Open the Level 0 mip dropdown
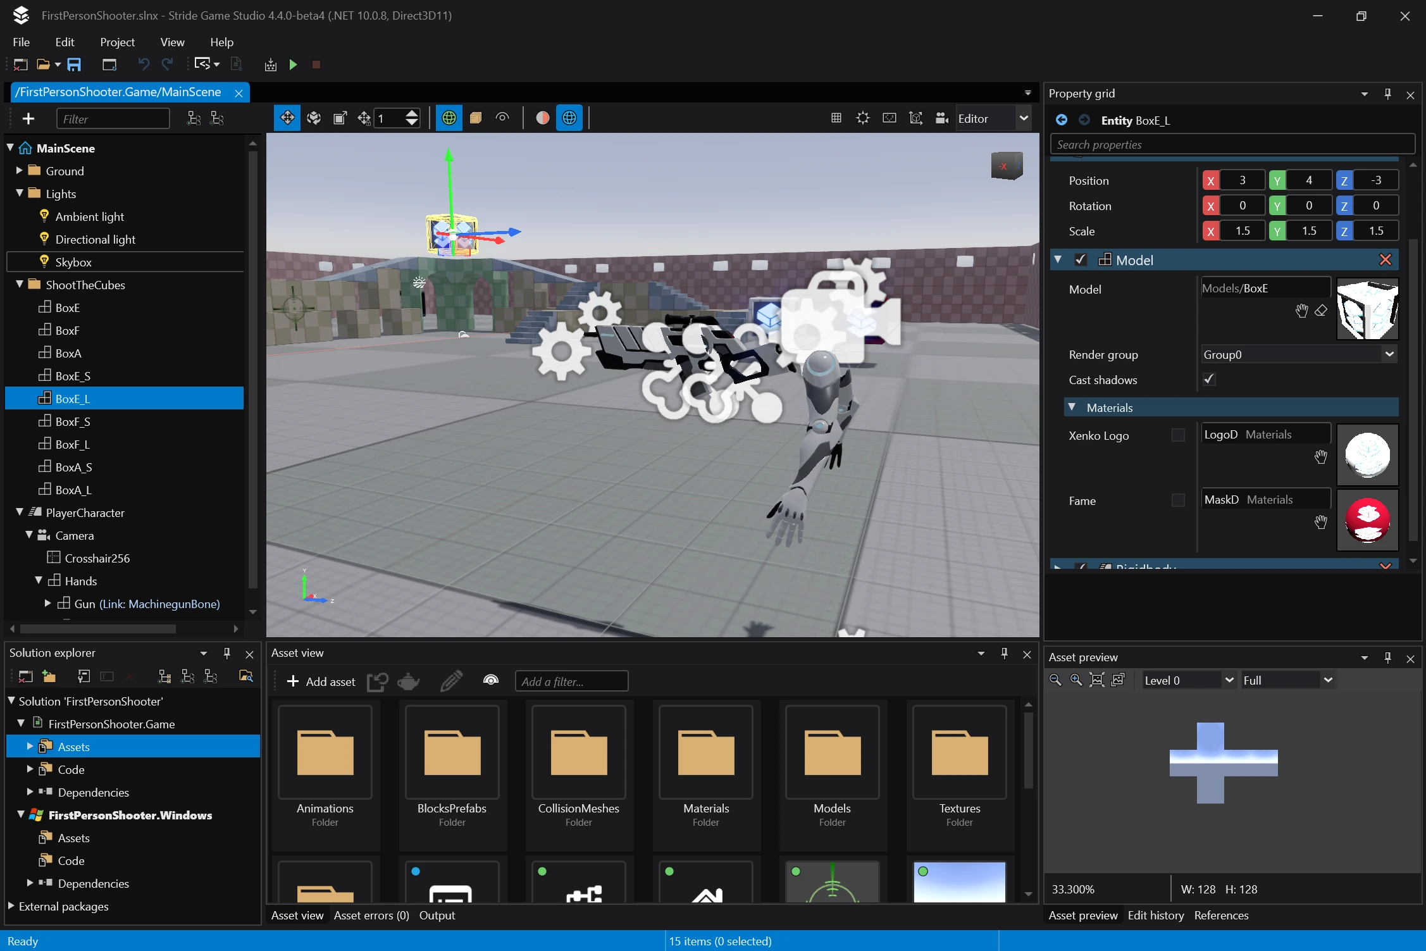The height and width of the screenshot is (951, 1426). [1188, 680]
